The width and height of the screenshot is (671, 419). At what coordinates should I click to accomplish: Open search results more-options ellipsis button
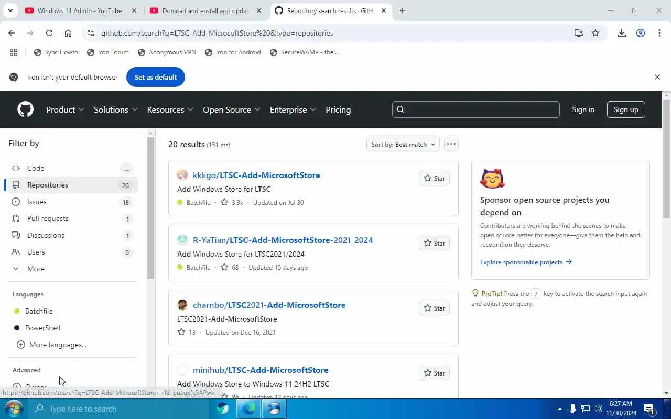(451, 144)
